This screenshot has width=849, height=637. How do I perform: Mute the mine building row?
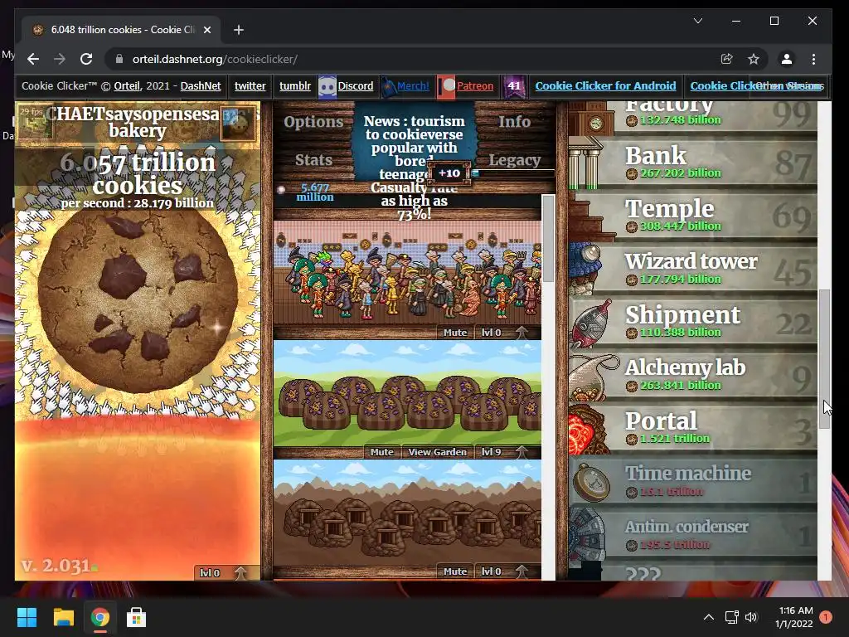point(455,571)
